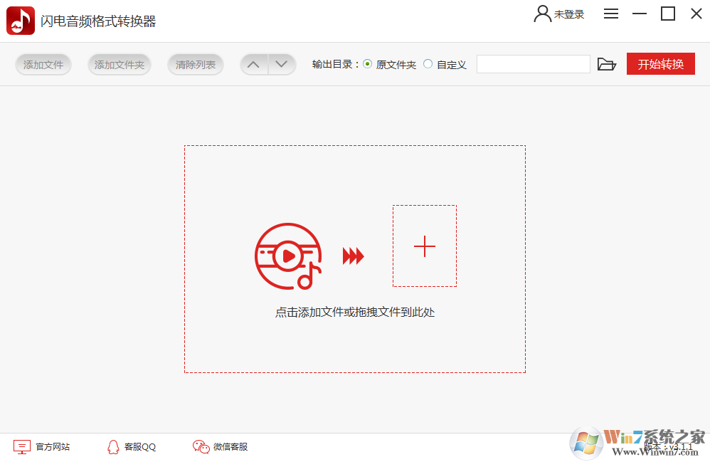Click the plus icon to add audio files
Viewport: 710px width, 462px height.
425,246
